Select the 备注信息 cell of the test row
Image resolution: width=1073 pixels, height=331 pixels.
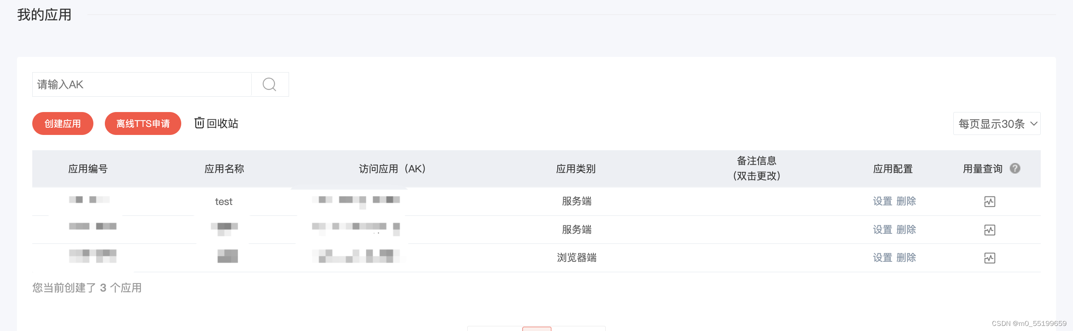point(757,201)
